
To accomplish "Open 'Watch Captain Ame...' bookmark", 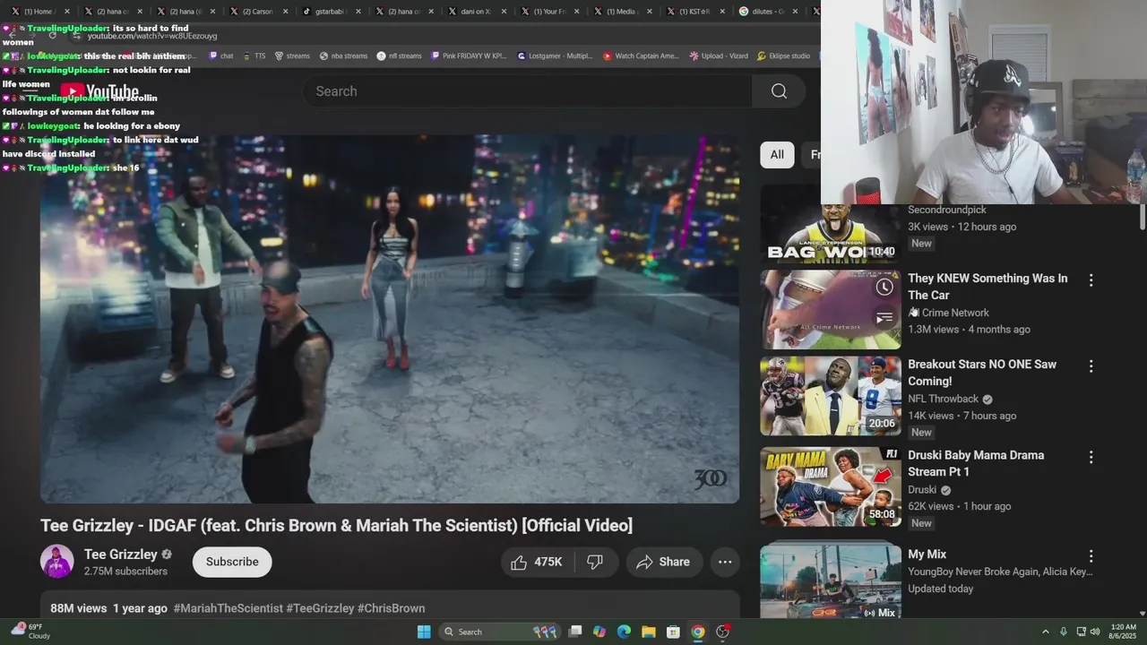I will point(641,56).
